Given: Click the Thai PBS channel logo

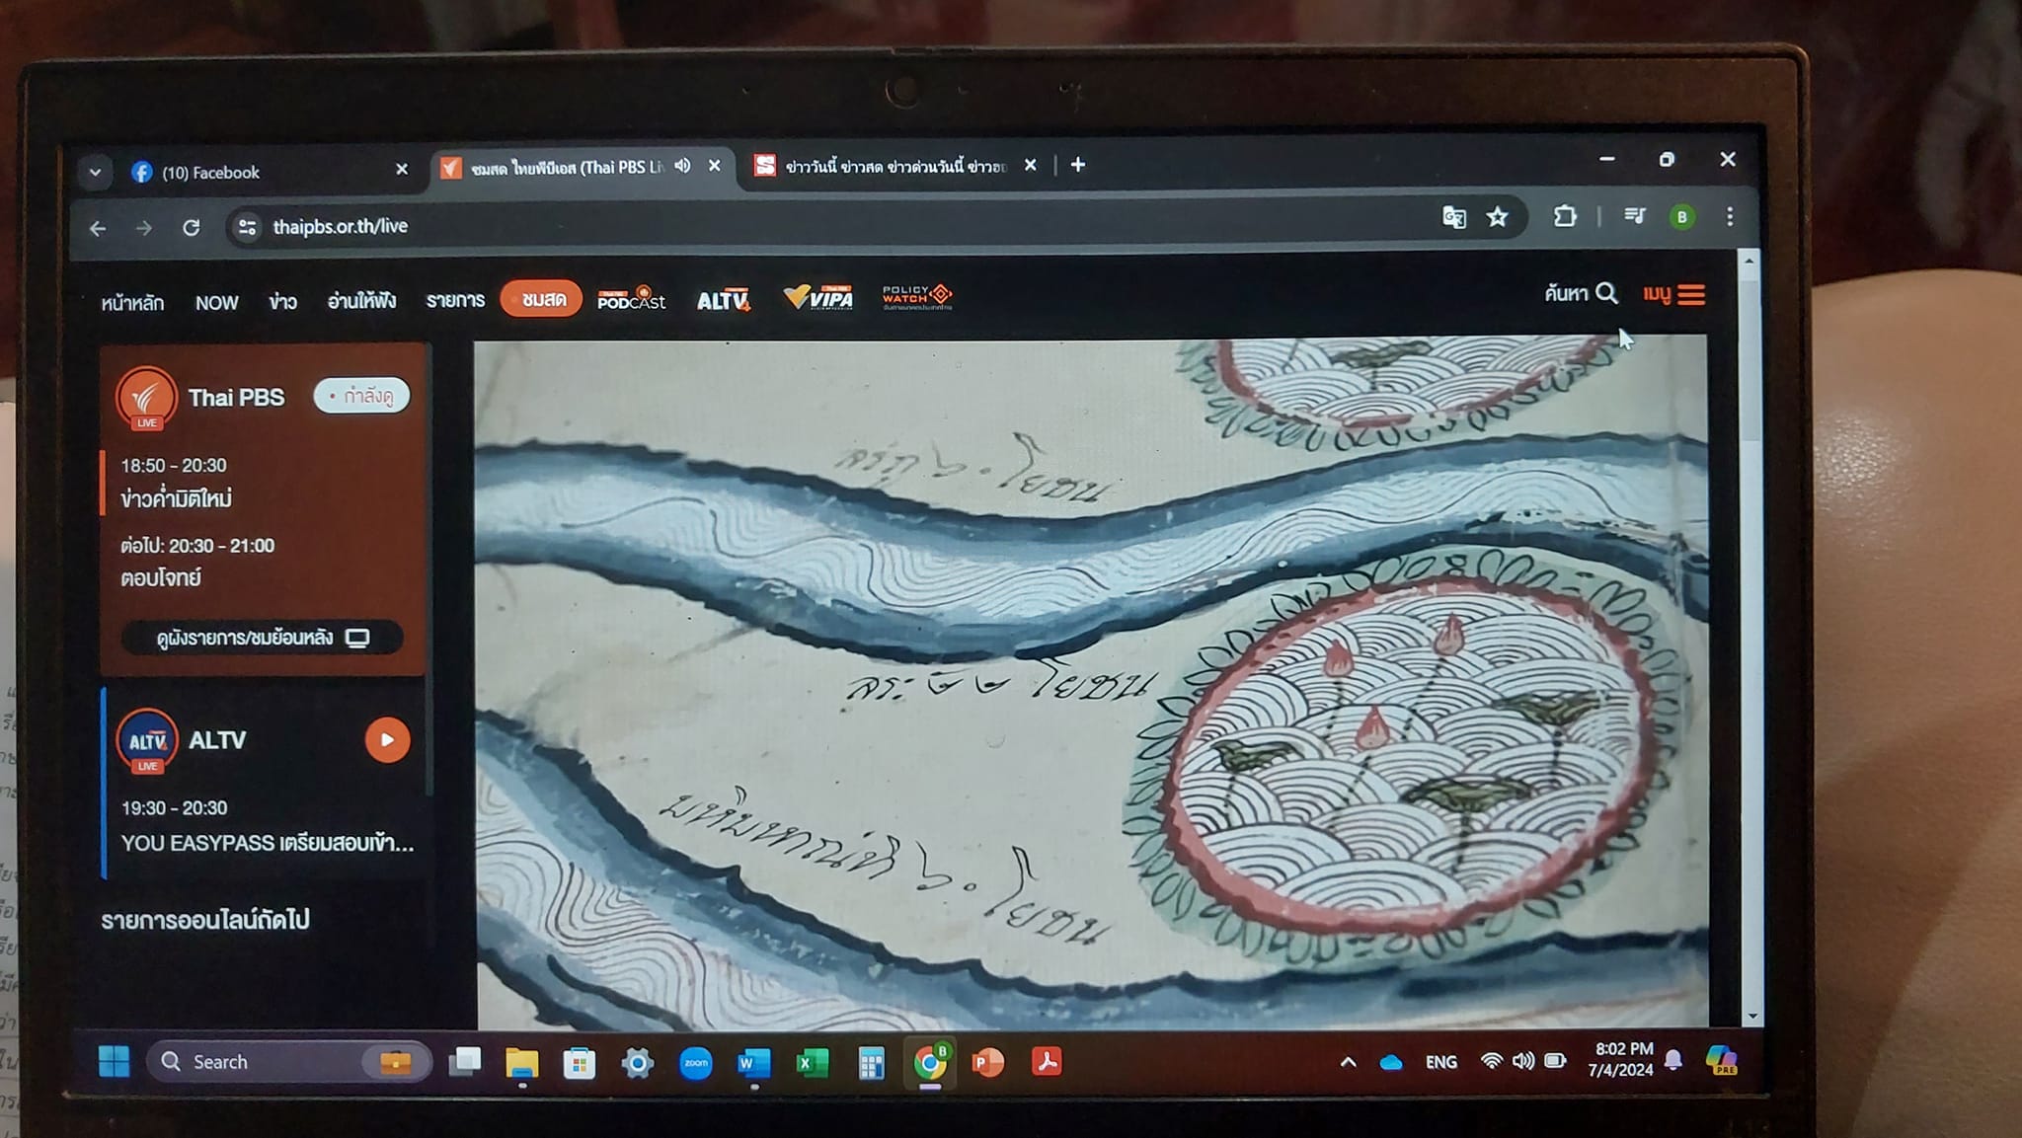Looking at the screenshot, I should [146, 398].
